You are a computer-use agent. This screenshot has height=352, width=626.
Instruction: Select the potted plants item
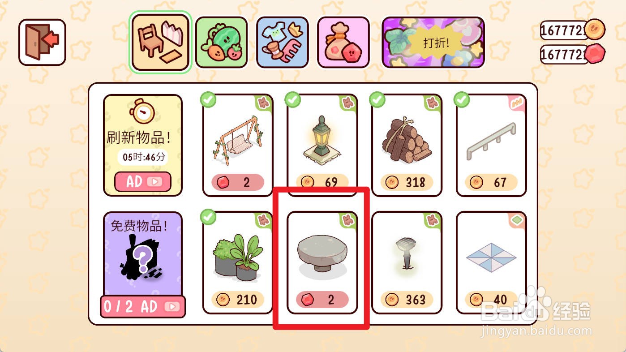238,262
